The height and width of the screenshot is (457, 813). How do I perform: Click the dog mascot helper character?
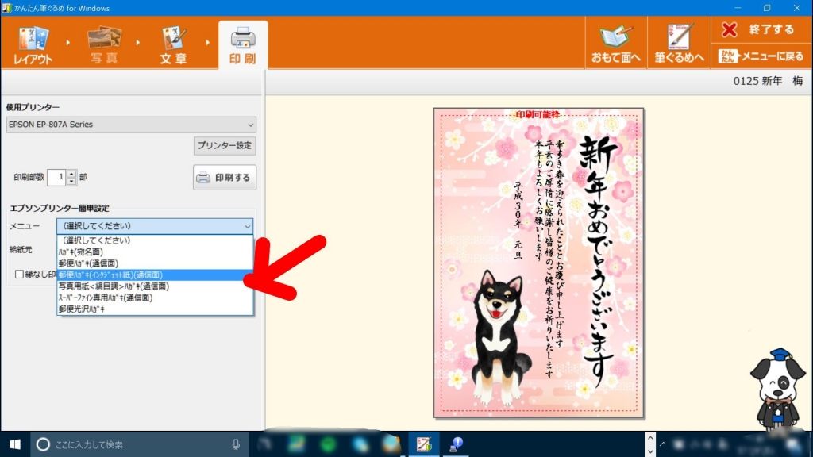point(778,389)
